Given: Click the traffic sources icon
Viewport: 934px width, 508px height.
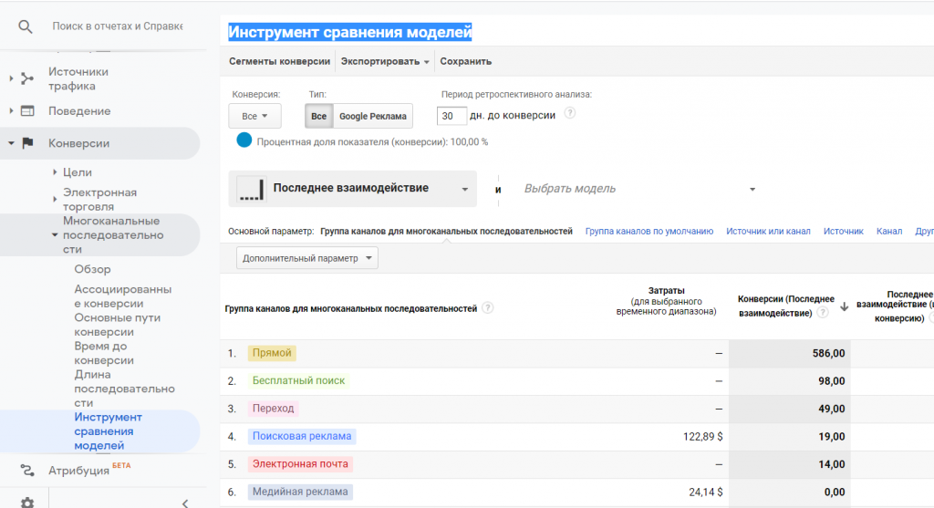Looking at the screenshot, I should tap(27, 78).
